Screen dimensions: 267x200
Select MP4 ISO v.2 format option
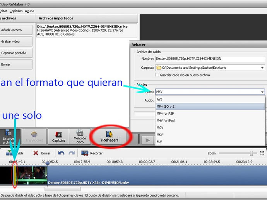click(210, 107)
